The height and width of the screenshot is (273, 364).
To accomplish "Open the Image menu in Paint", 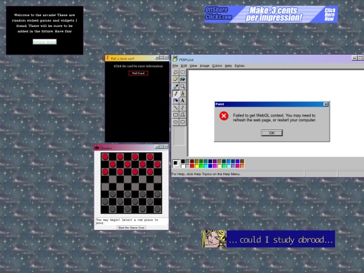I will (x=204, y=65).
